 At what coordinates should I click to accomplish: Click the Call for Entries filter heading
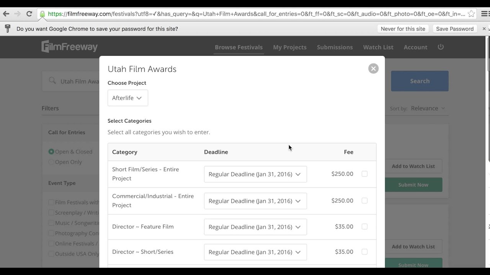(67, 133)
